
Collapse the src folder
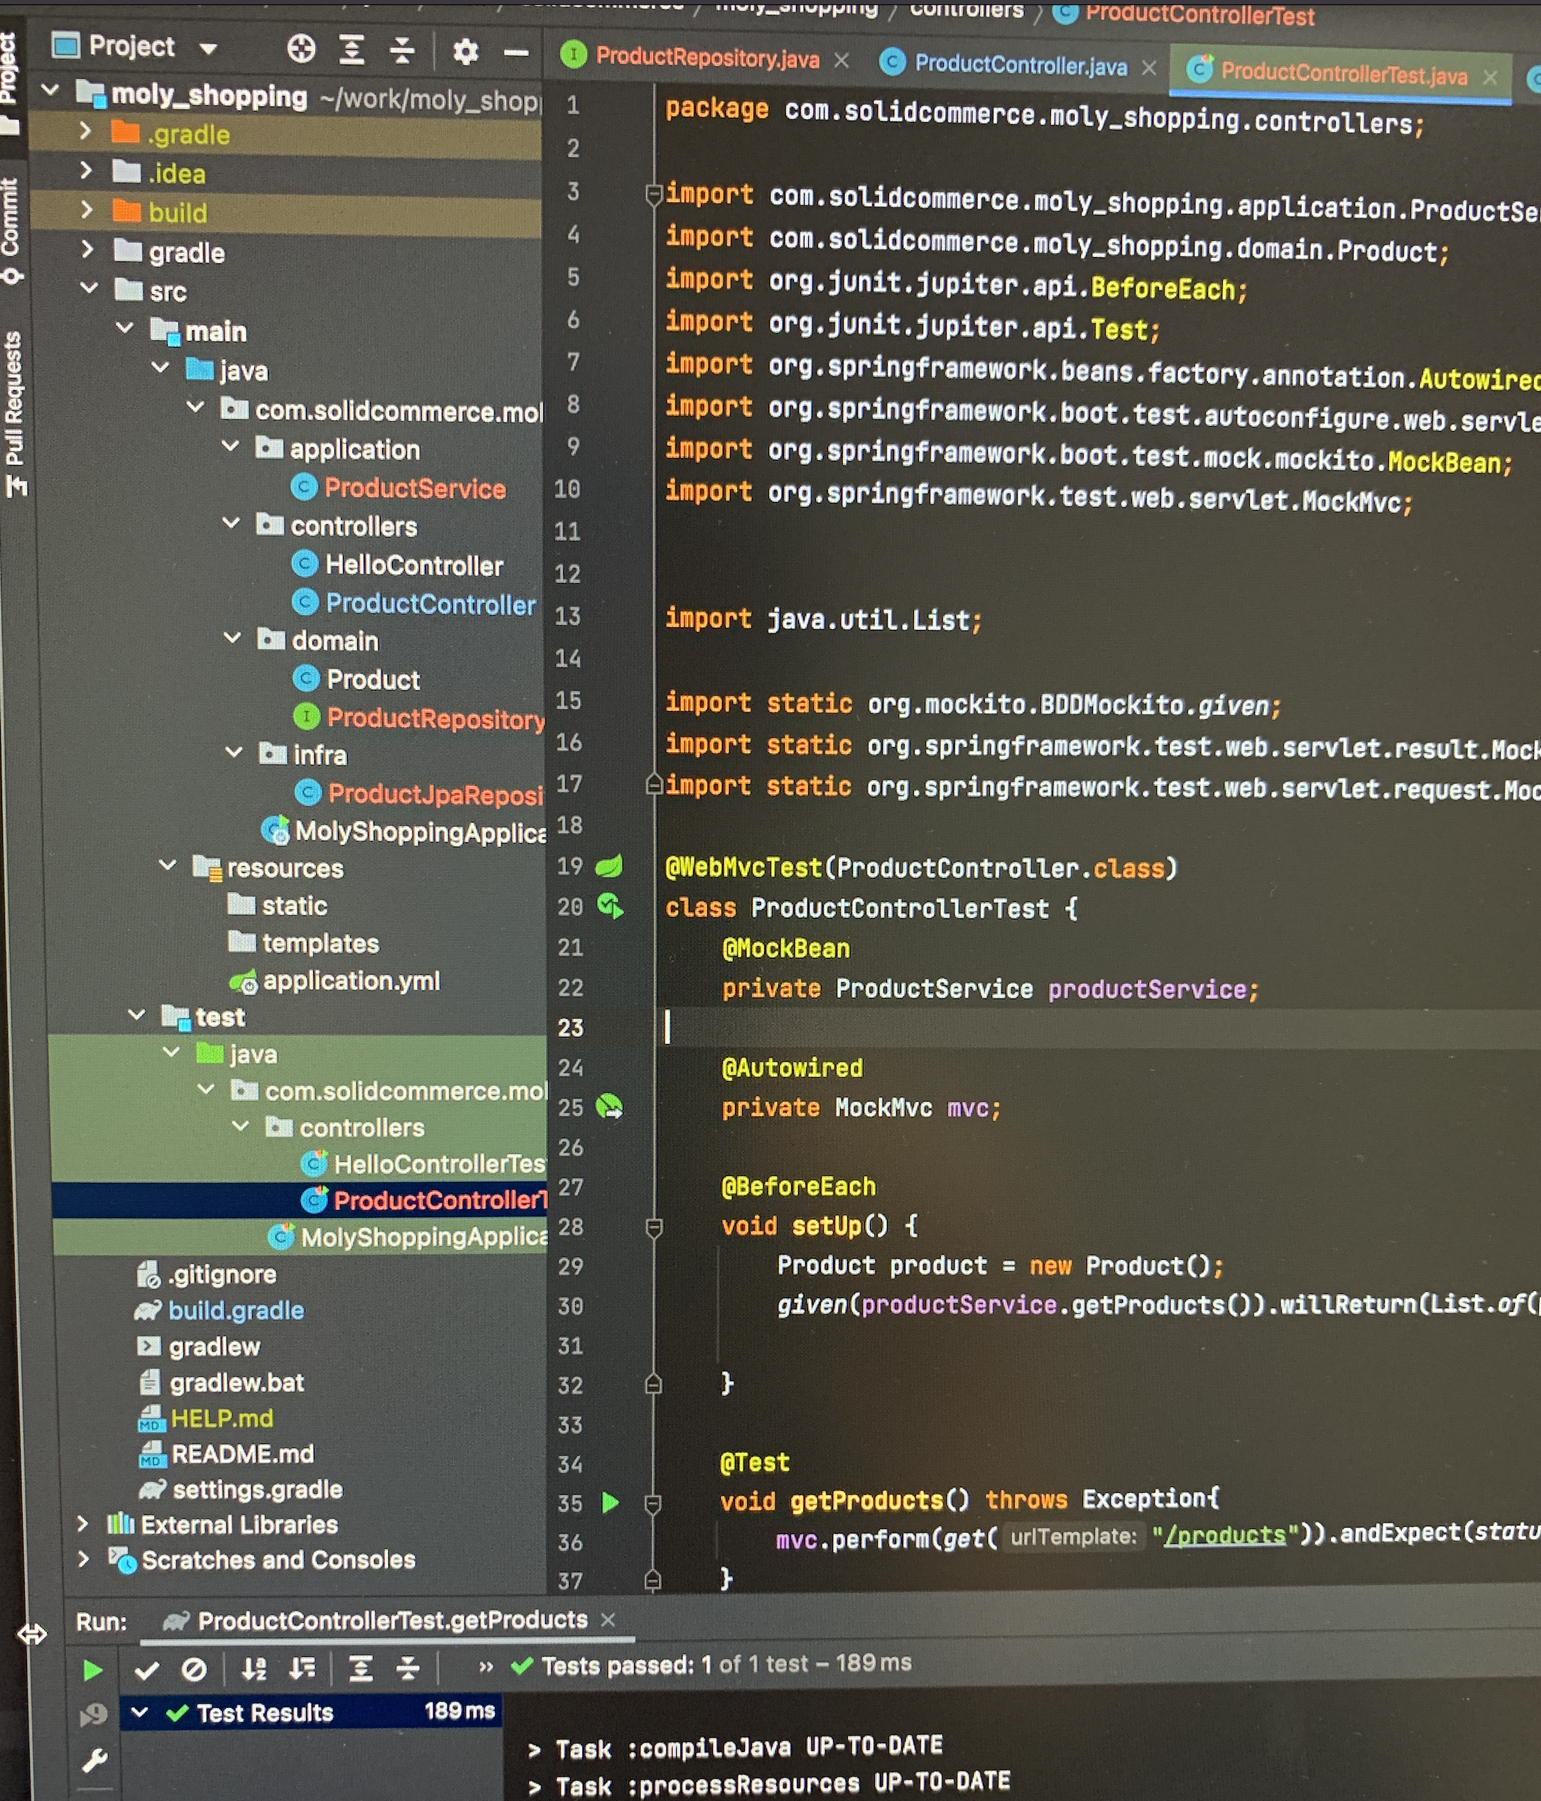pos(89,288)
